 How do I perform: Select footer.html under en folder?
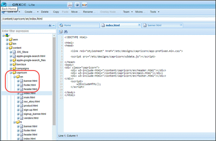pyautogui.click(x=30, y=85)
